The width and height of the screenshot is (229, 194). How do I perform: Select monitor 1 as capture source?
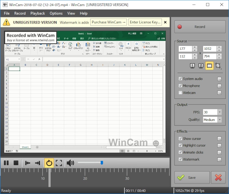(193, 66)
